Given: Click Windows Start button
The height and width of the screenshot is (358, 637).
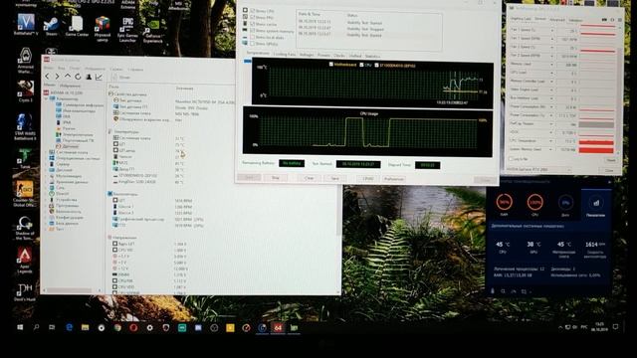Looking at the screenshot, I should [20, 327].
